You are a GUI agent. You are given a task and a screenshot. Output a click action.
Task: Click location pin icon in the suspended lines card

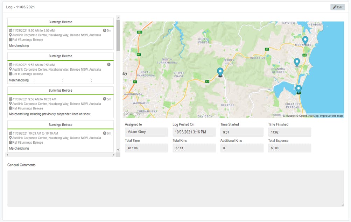pos(10,103)
